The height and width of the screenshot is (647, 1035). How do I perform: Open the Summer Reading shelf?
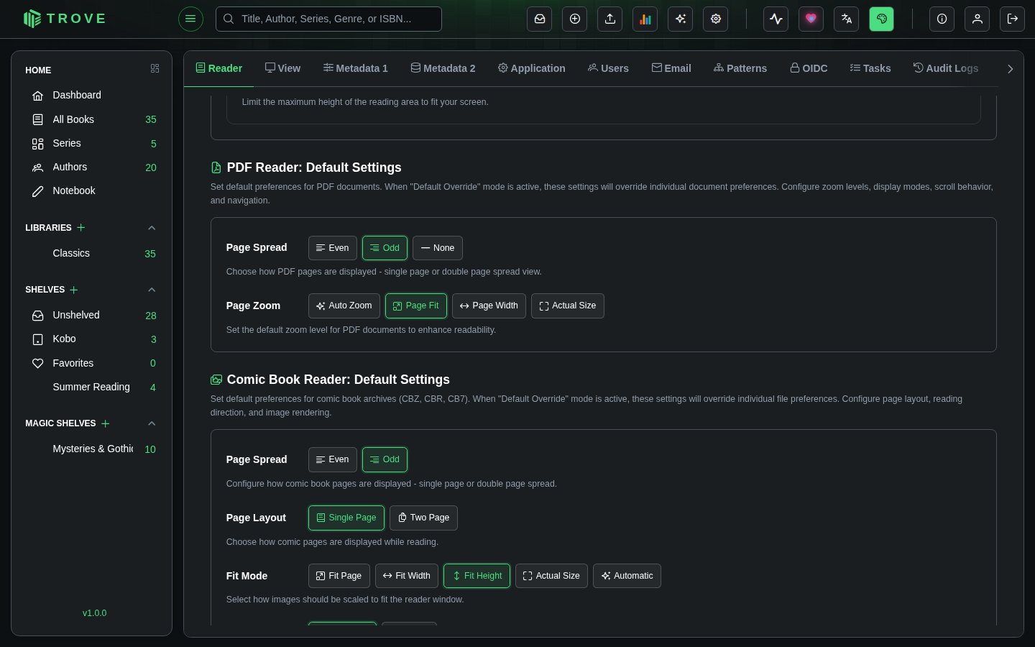point(91,387)
